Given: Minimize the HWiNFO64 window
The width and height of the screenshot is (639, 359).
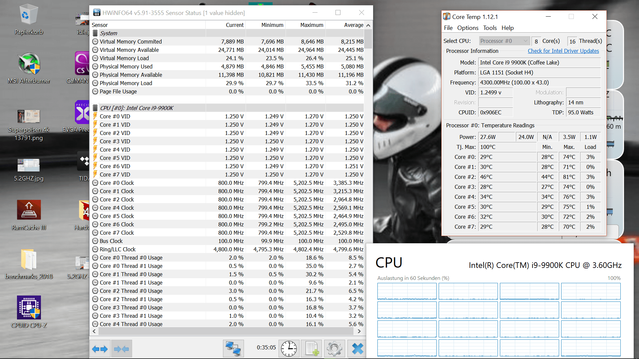Looking at the screenshot, I should point(315,13).
